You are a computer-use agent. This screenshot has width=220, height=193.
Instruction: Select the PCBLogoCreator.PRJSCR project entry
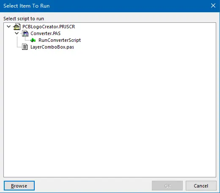[49, 27]
